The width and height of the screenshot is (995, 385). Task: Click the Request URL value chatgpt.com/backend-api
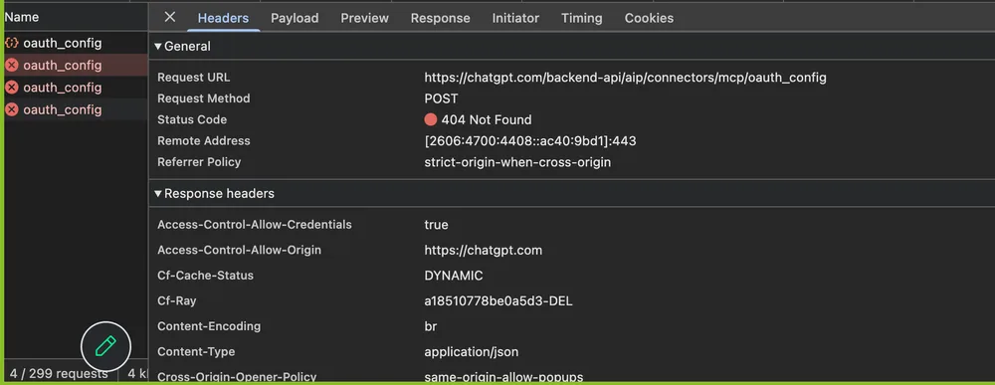625,78
